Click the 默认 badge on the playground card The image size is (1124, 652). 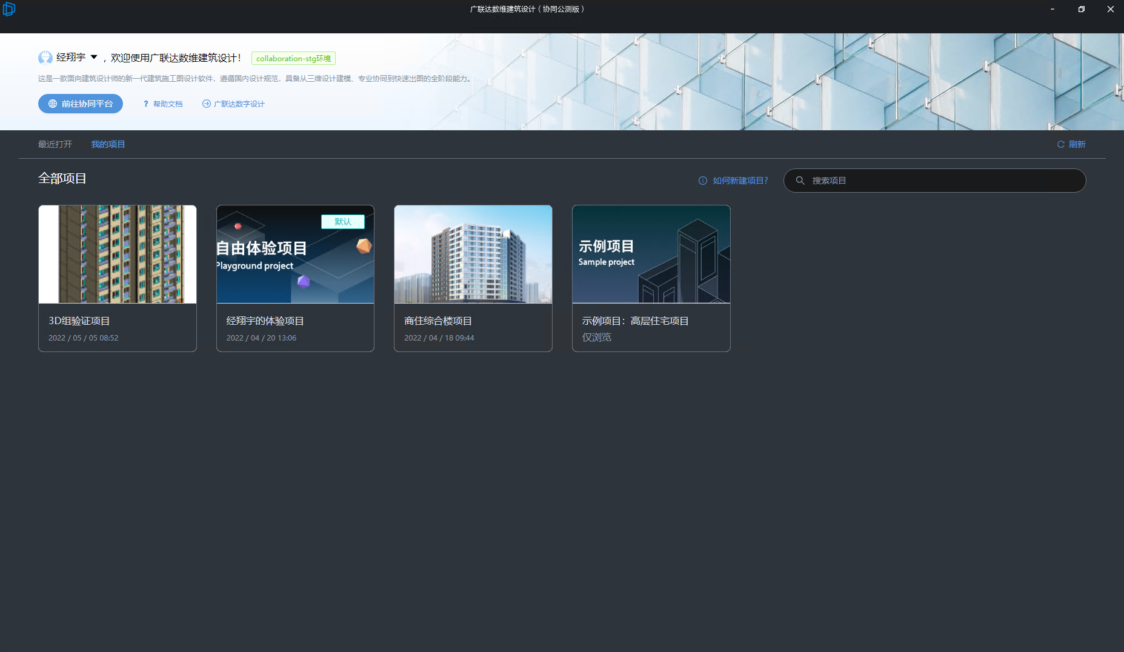(x=343, y=222)
